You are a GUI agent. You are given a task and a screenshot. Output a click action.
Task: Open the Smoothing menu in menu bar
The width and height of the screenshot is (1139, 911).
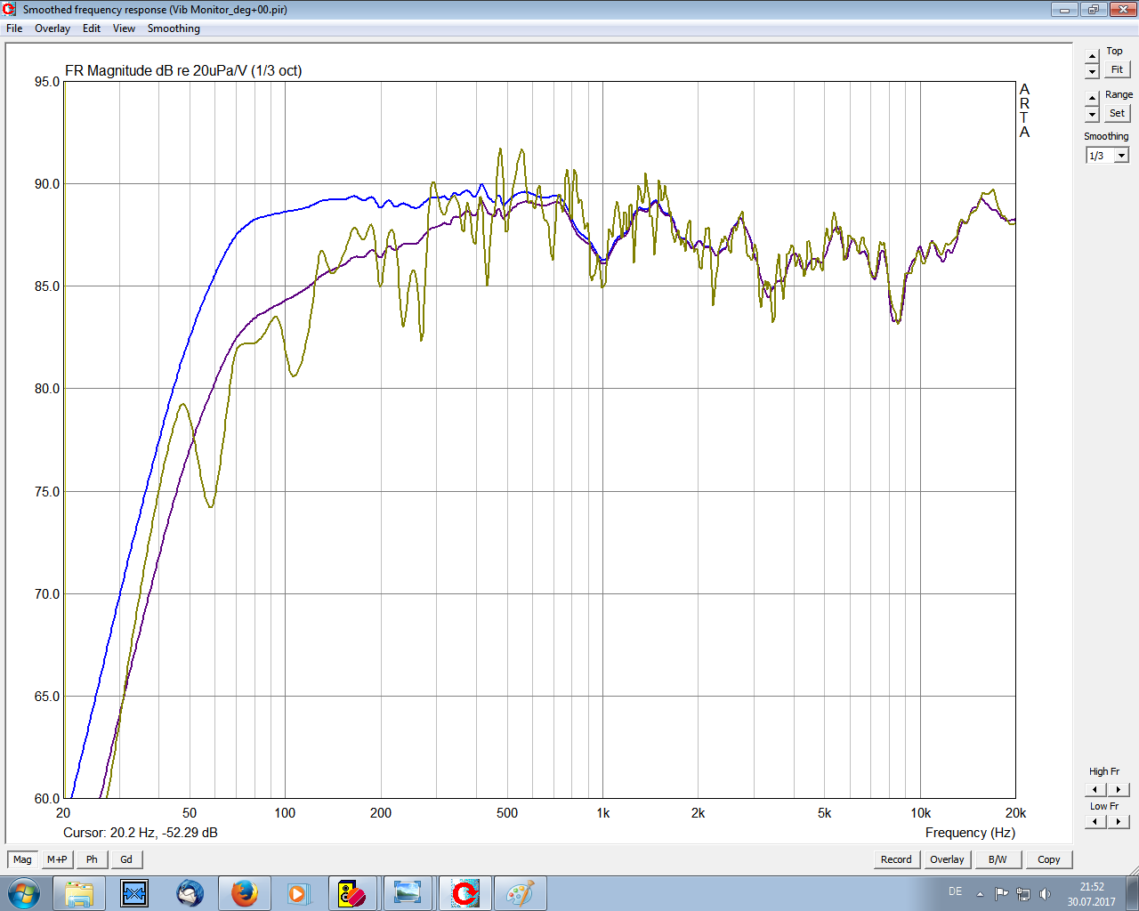174,28
